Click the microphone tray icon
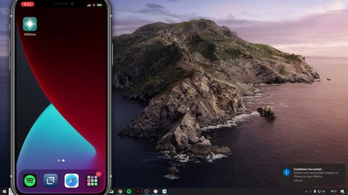348x195 pixels. coord(315,191)
